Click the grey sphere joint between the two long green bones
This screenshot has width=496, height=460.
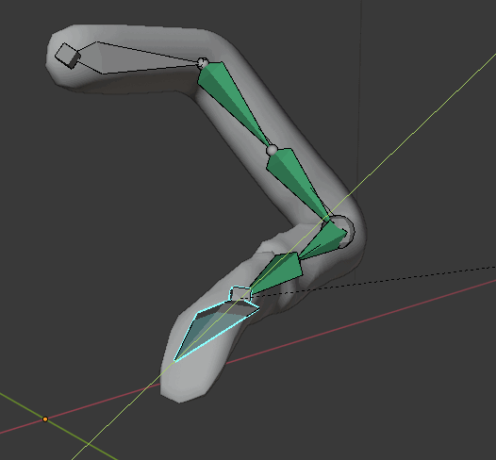(x=272, y=150)
